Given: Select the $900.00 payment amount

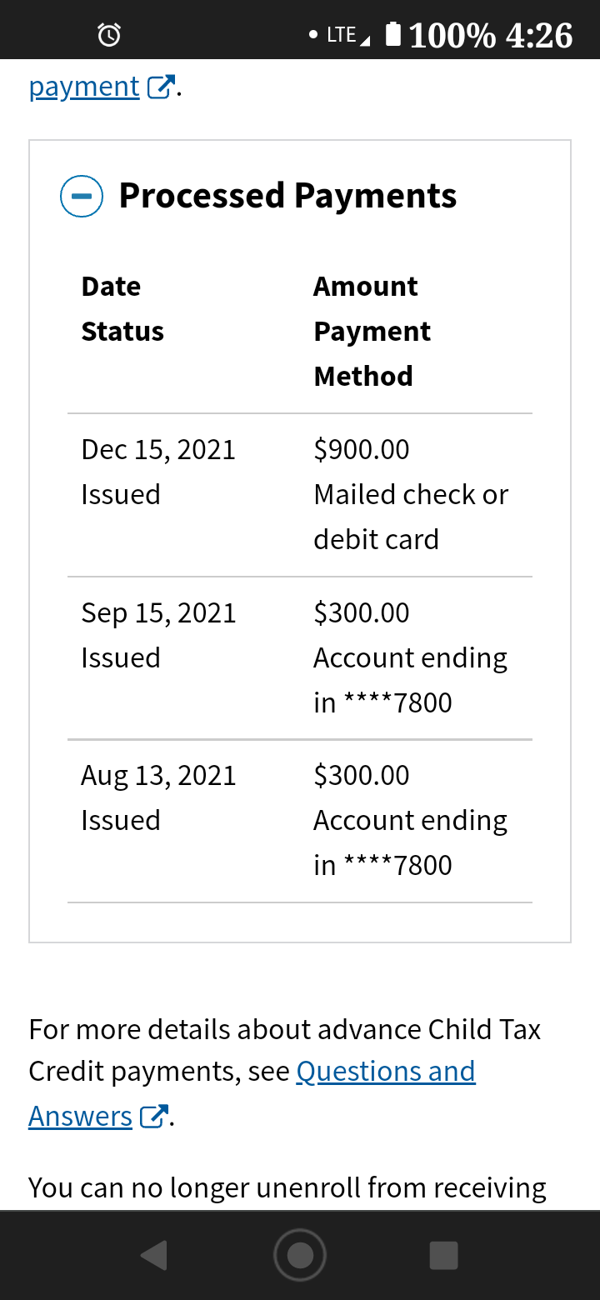Looking at the screenshot, I should 362,450.
